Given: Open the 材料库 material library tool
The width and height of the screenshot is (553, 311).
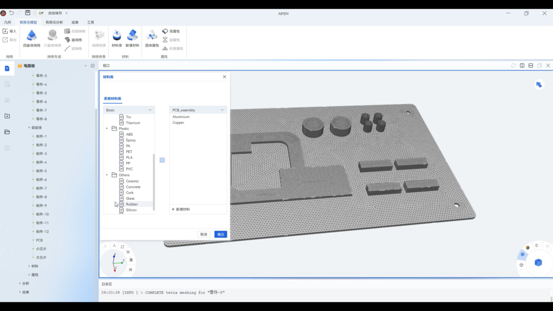Looking at the screenshot, I should [x=117, y=39].
